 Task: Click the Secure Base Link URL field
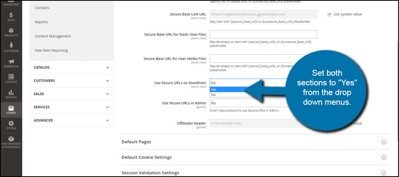click(x=263, y=14)
